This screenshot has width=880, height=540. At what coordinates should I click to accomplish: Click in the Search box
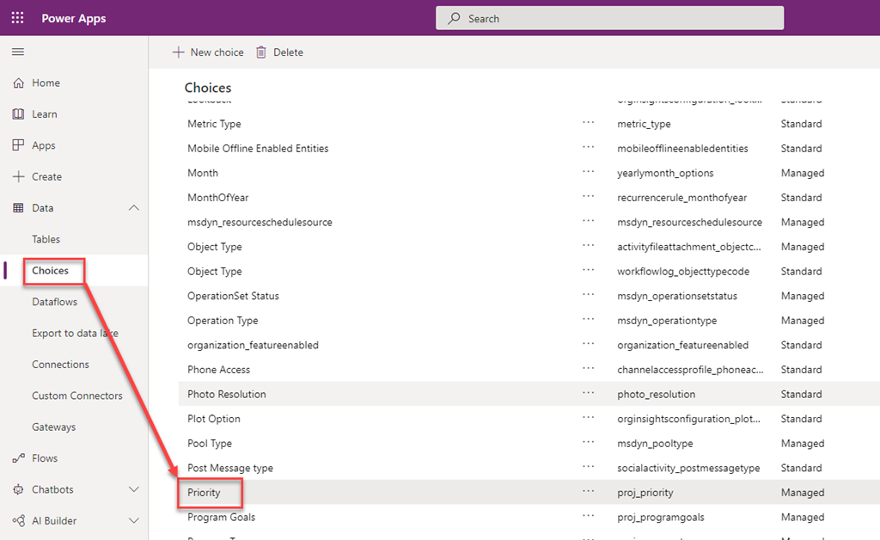point(610,18)
